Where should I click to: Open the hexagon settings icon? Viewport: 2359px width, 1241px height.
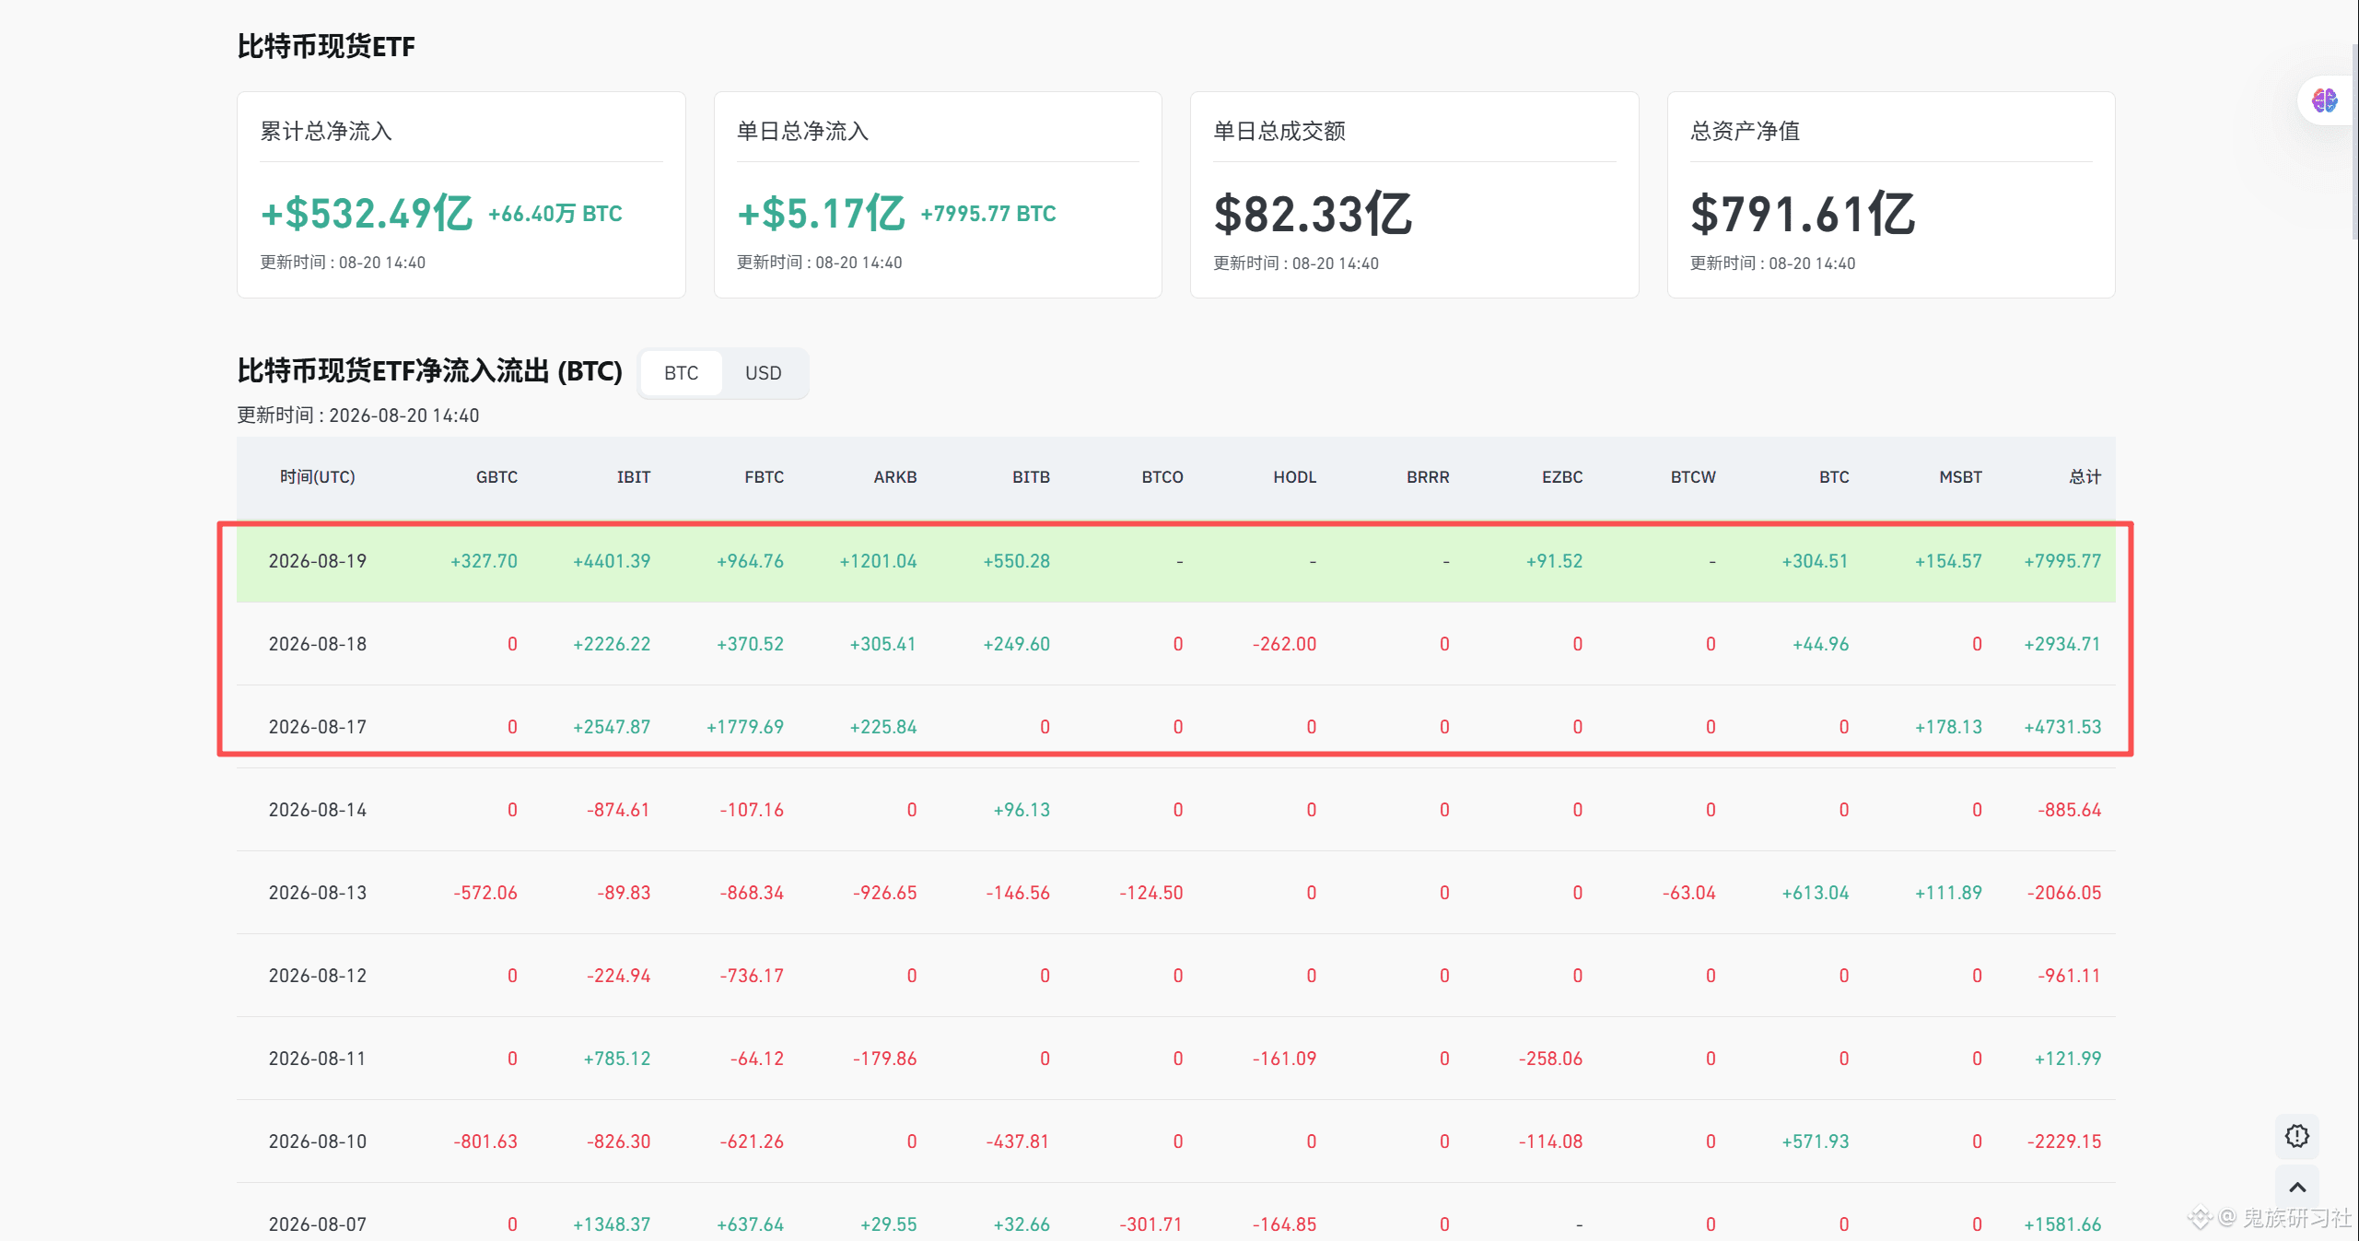pos(2297,1136)
